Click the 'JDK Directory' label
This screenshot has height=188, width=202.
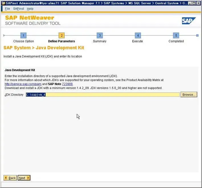[x=14, y=95]
